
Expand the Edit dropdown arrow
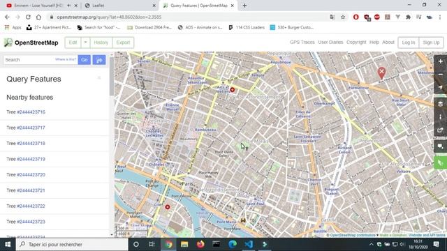(85, 43)
